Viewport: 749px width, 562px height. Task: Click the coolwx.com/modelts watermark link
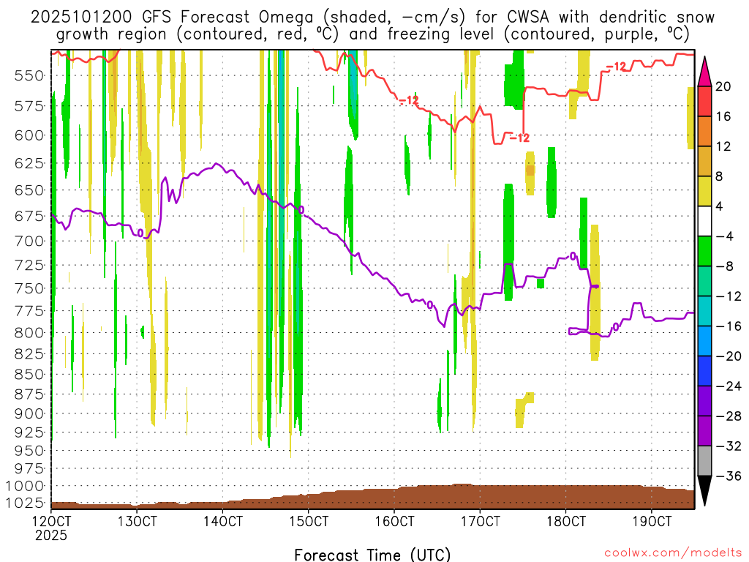tap(673, 553)
